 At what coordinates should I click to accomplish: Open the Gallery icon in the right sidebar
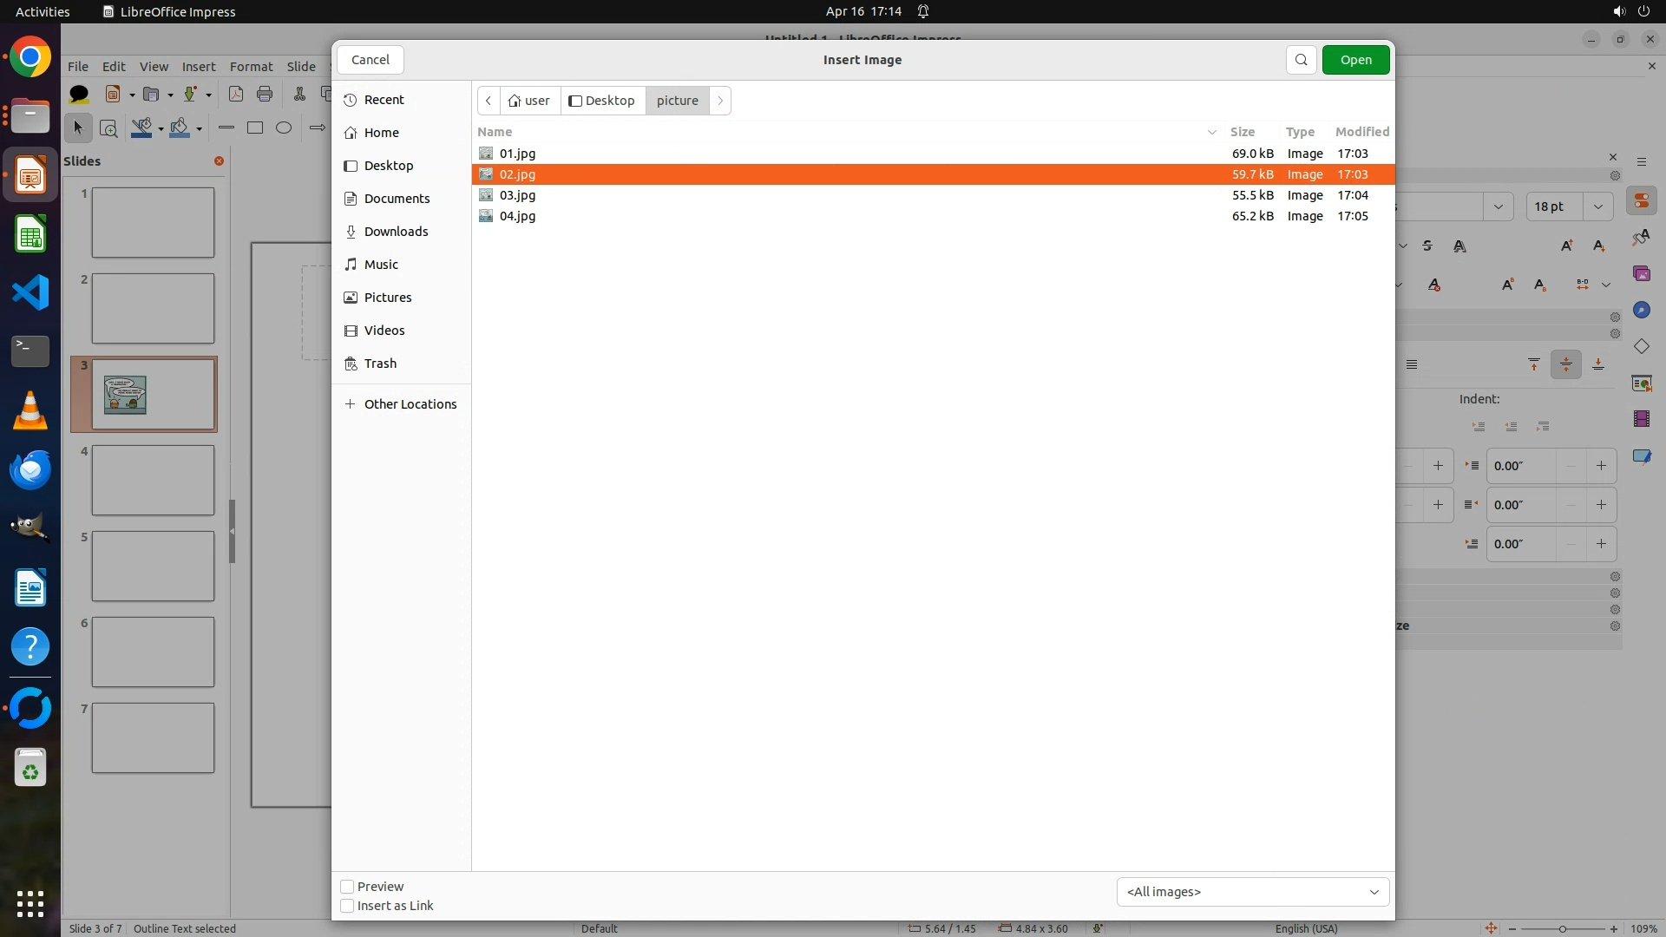[x=1642, y=274]
